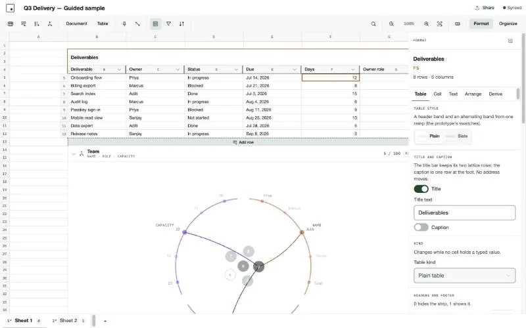Switch to the Arrange tab

coord(473,94)
